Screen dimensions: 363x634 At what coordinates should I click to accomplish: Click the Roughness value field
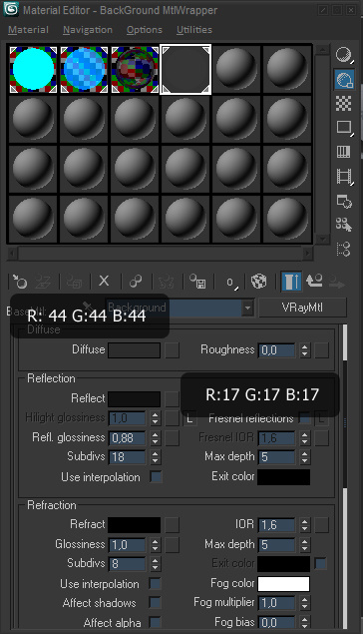click(276, 350)
